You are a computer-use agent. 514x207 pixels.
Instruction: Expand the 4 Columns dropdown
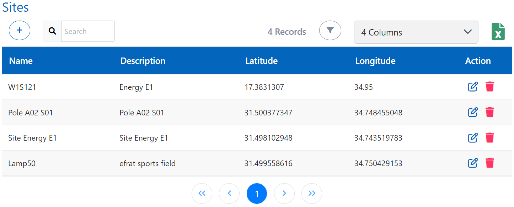416,32
